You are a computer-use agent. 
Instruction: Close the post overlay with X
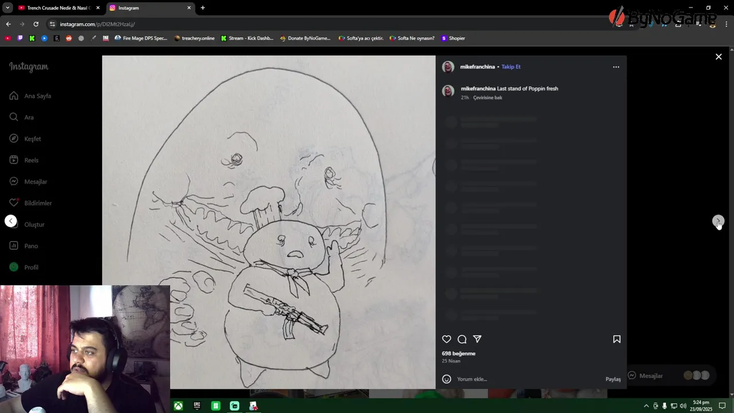(x=719, y=57)
